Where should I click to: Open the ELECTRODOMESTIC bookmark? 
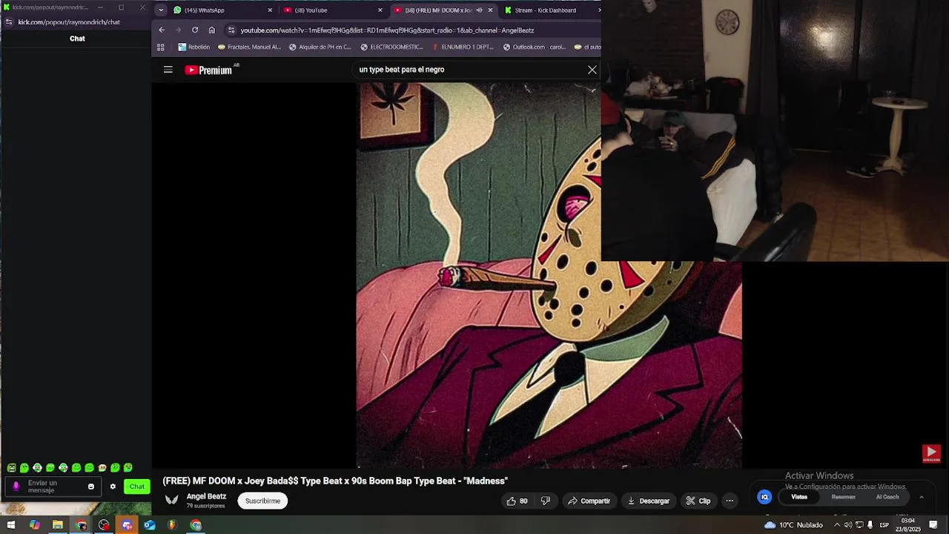pyautogui.click(x=391, y=47)
